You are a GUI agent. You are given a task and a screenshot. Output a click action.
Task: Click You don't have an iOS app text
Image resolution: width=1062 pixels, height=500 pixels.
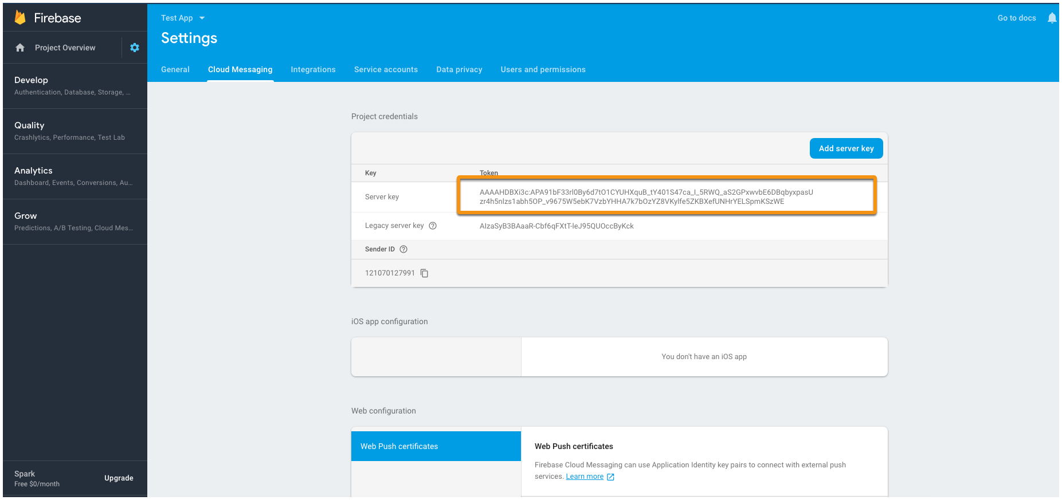[x=704, y=357]
